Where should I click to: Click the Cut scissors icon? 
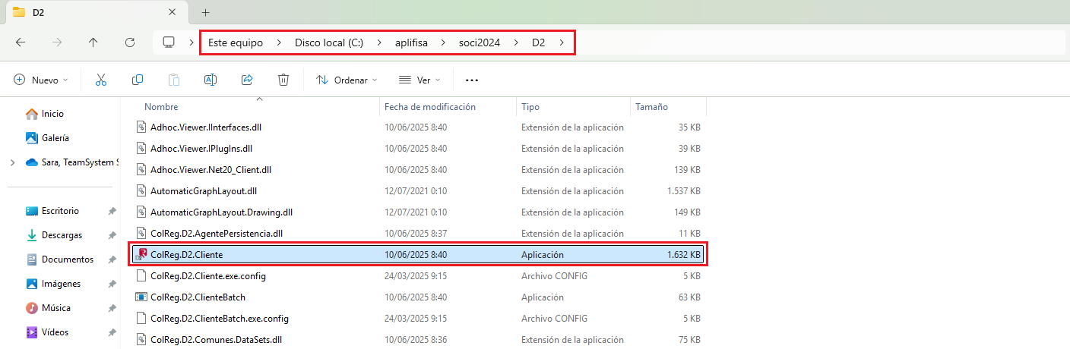tap(100, 80)
